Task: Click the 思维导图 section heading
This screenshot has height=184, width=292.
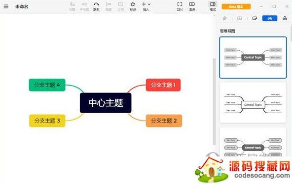Action: pos(227,31)
